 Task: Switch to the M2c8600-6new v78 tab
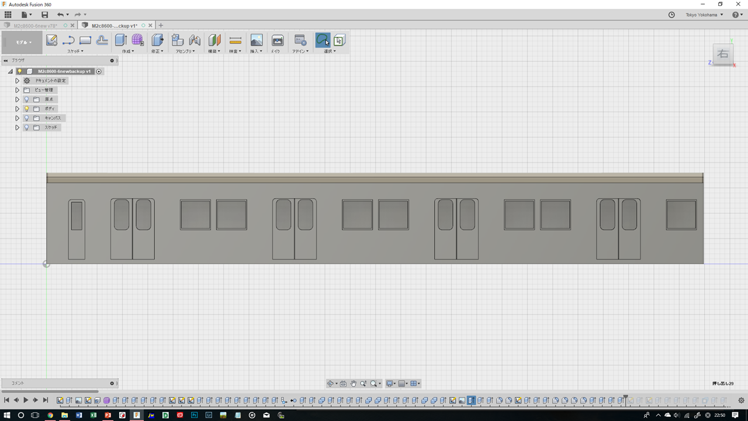coord(36,26)
